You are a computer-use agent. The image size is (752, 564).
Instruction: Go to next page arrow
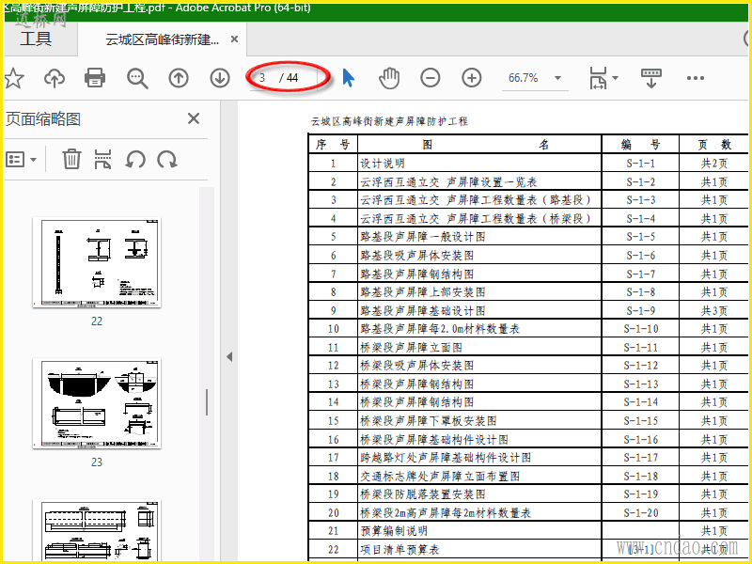click(x=220, y=78)
